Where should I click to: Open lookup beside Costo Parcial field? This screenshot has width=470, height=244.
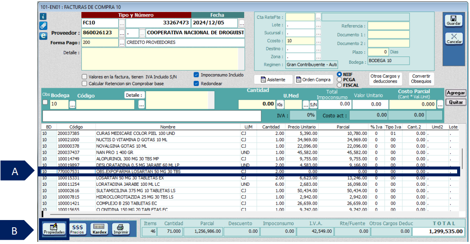(x=440, y=104)
